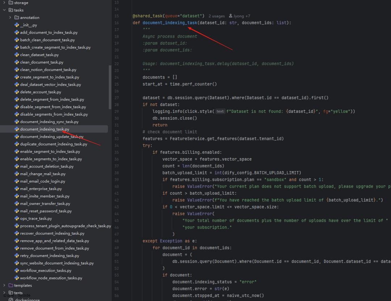Click the templates folder icon
Viewport: 391px width, 301px height.
pyautogui.click(x=11, y=285)
